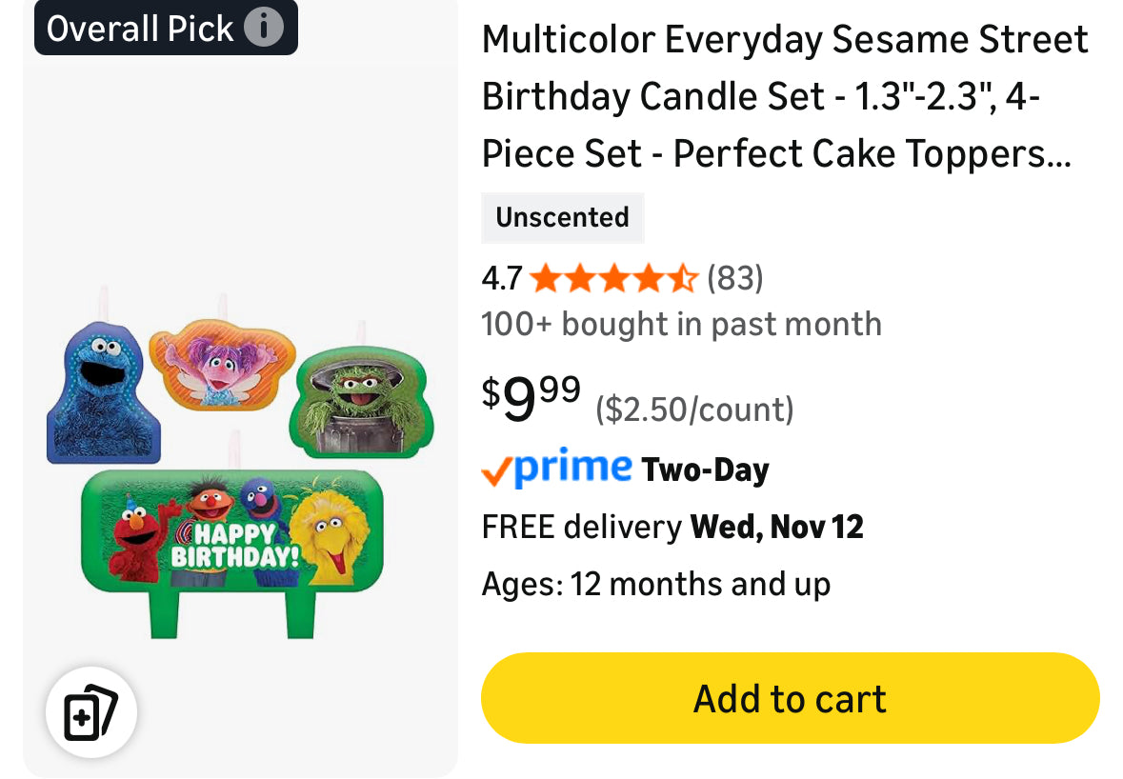This screenshot has height=779, width=1123.
Task: Open the Sesame Street Birthday Candle Set title
Action: (785, 96)
